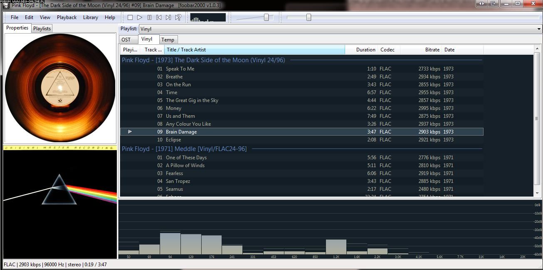The width and height of the screenshot is (543, 270).
Task: Select track Breathe
Action: coord(302,77)
